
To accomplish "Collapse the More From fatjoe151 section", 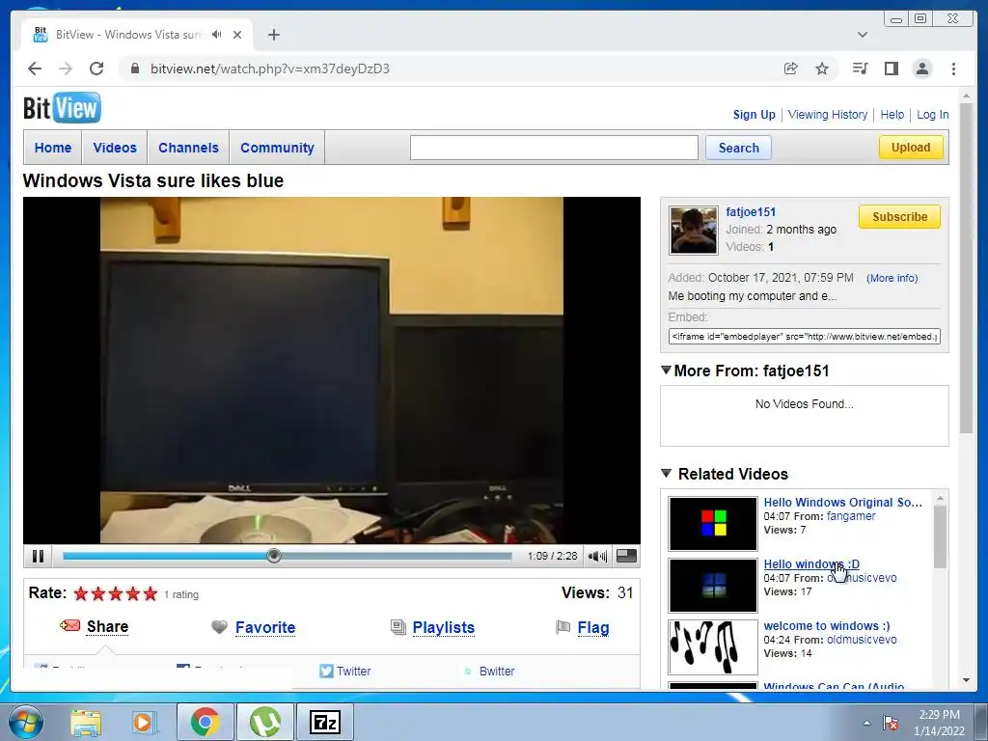I will 666,370.
